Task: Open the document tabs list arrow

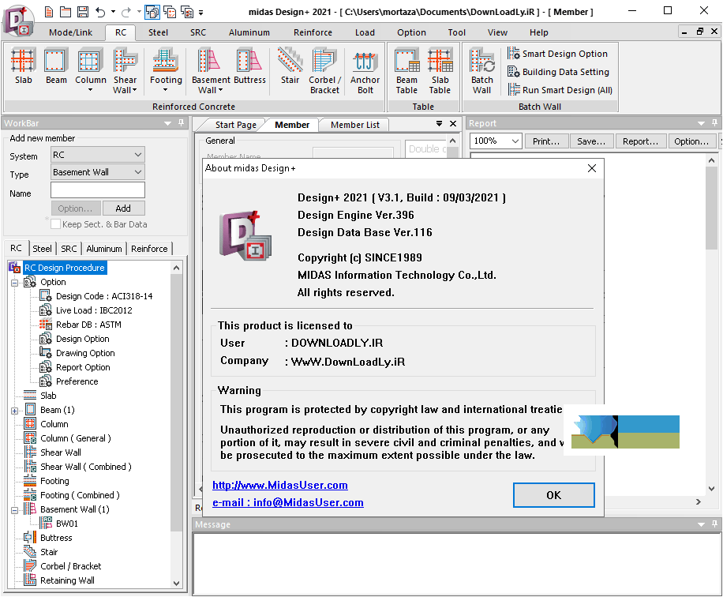Action: point(439,124)
